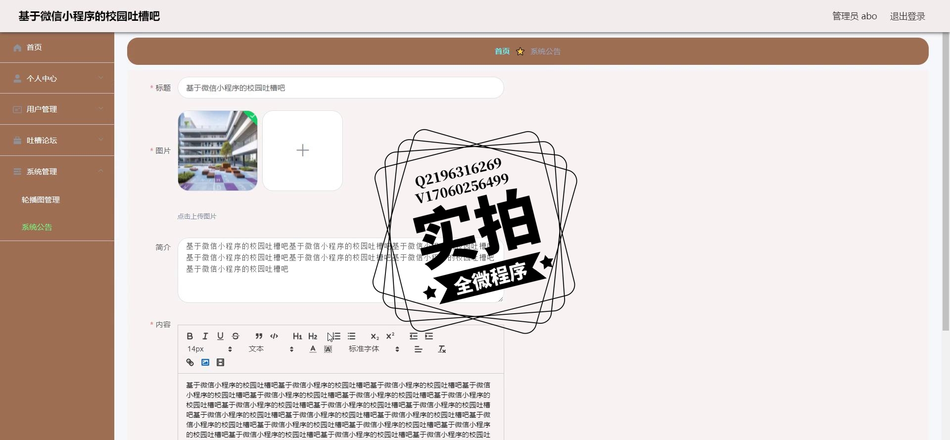The height and width of the screenshot is (440, 950).
Task: Toggle bold formatting in the editor
Action: pos(190,336)
